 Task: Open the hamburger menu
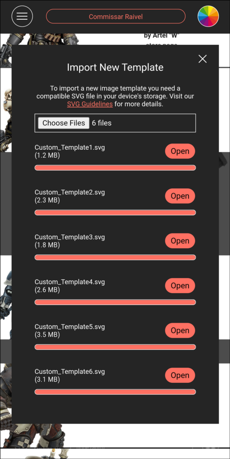(22, 16)
